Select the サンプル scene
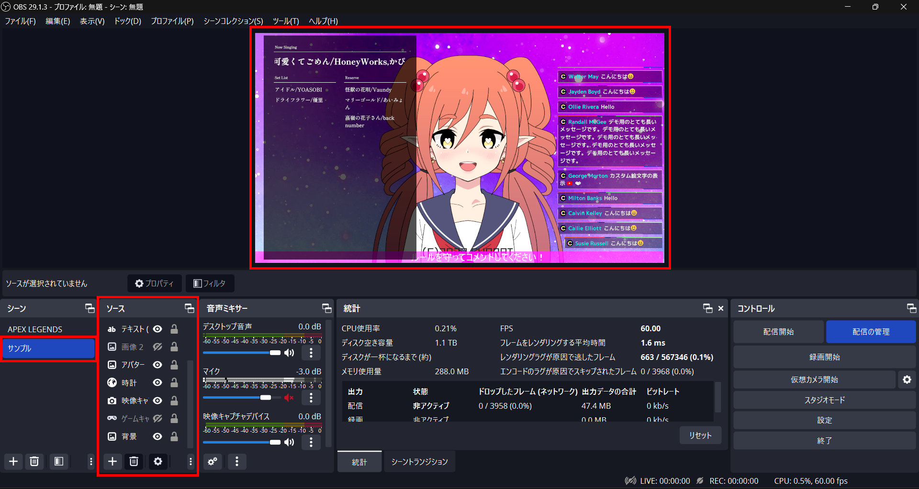Viewport: 919px width, 489px height. pyautogui.click(x=48, y=348)
